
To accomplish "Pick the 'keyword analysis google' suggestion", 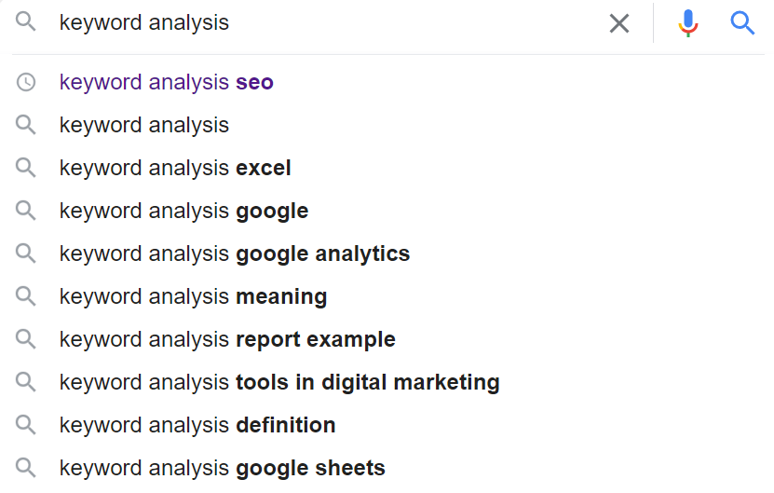I will point(183,211).
